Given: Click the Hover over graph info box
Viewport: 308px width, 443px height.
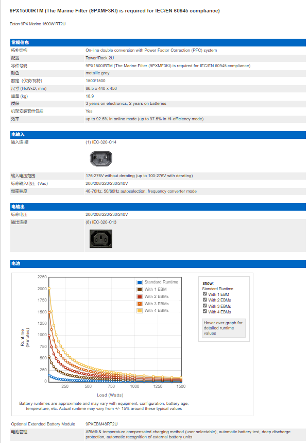Looking at the screenshot, I should point(224,328).
